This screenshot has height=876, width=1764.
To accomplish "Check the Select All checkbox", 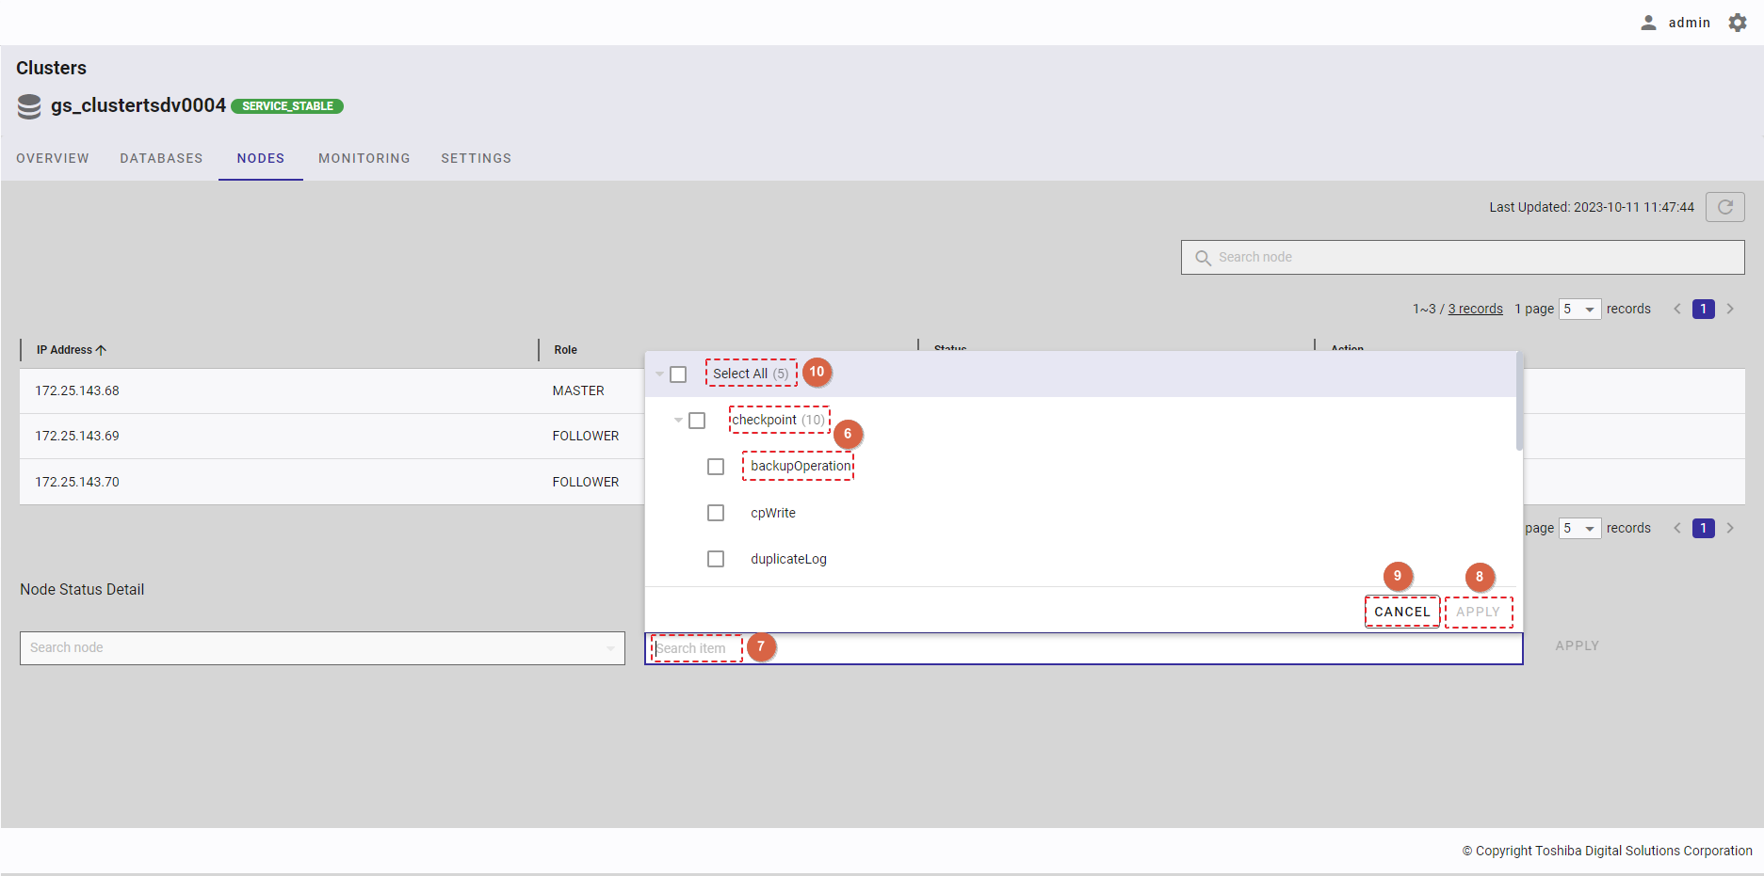I will click(678, 374).
